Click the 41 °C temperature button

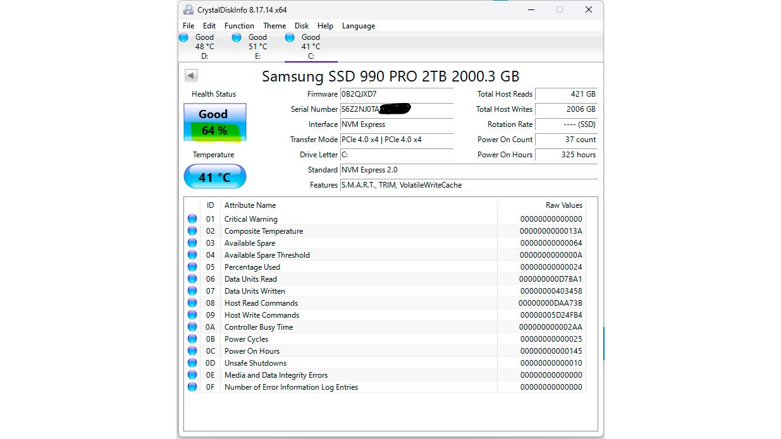pos(215,177)
